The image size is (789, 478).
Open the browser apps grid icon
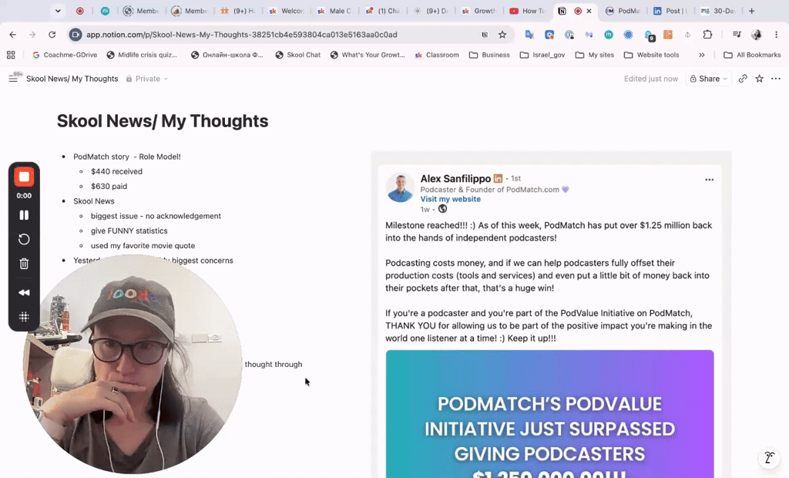pyautogui.click(x=11, y=55)
